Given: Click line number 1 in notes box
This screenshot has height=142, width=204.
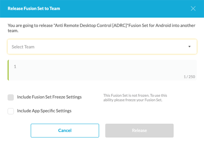Looking at the screenshot, I should click(x=15, y=66).
